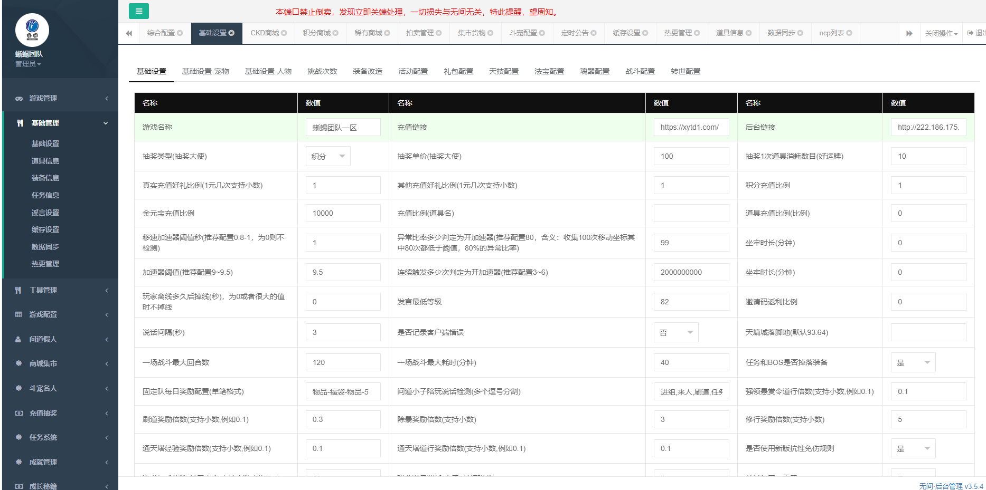Image resolution: width=986 pixels, height=490 pixels.
Task: Click the 金元宝充值比例 input field
Action: [343, 213]
